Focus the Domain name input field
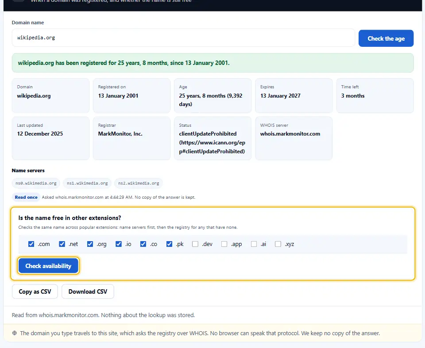This screenshot has height=348, width=425. point(183,38)
